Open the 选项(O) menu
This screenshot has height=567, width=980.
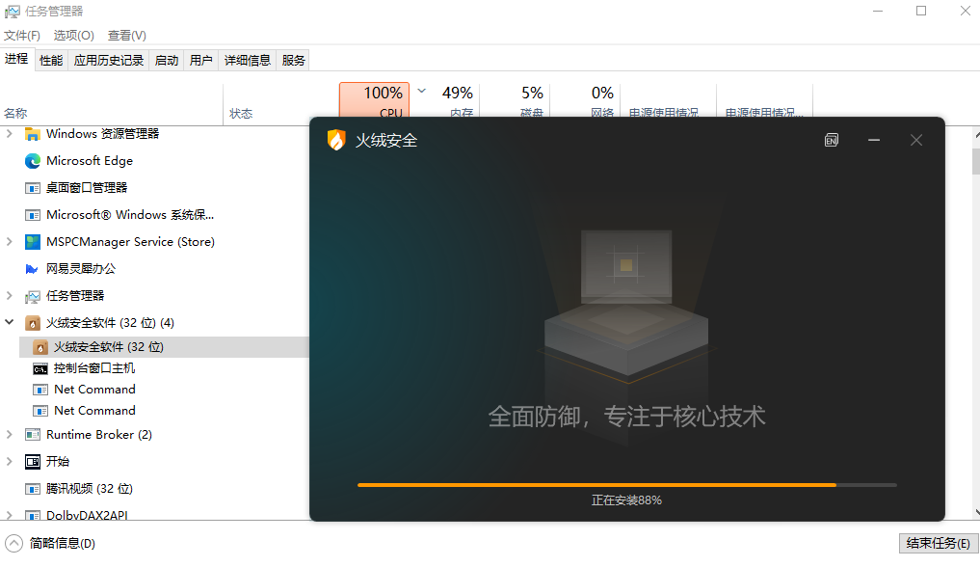pyautogui.click(x=74, y=36)
